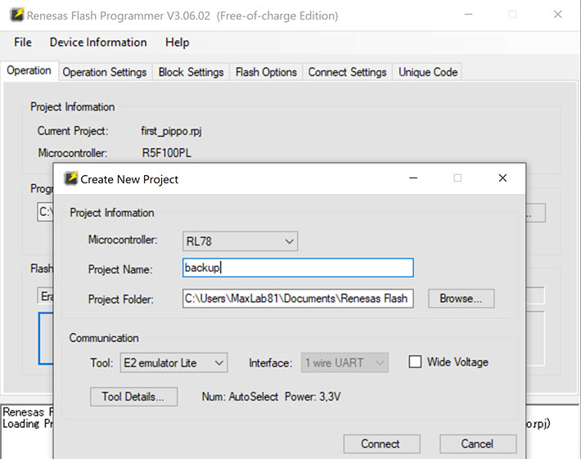The height and width of the screenshot is (459, 581).
Task: Click the Project Folder path field
Action: click(298, 299)
